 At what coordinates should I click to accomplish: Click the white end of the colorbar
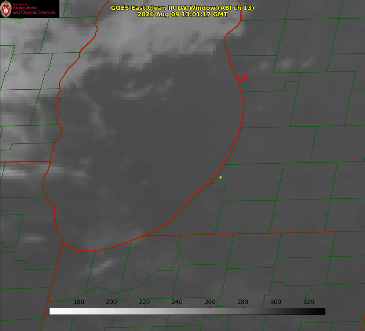[x=52, y=312]
